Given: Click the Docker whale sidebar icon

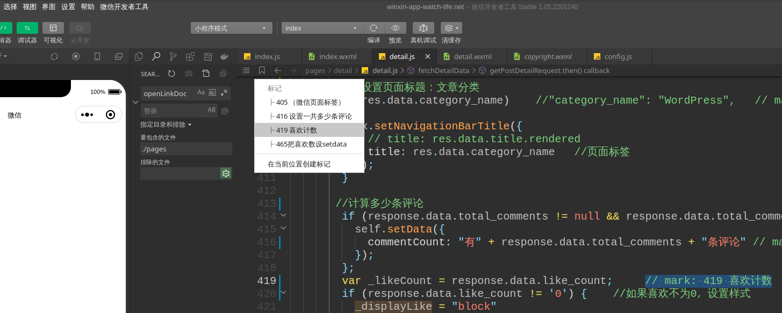Looking at the screenshot, I should click(225, 56).
